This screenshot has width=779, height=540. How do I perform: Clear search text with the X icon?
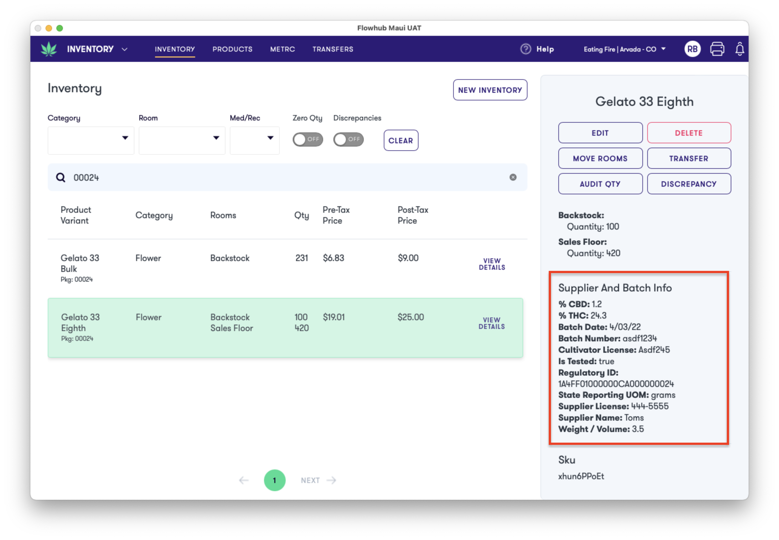[513, 177]
